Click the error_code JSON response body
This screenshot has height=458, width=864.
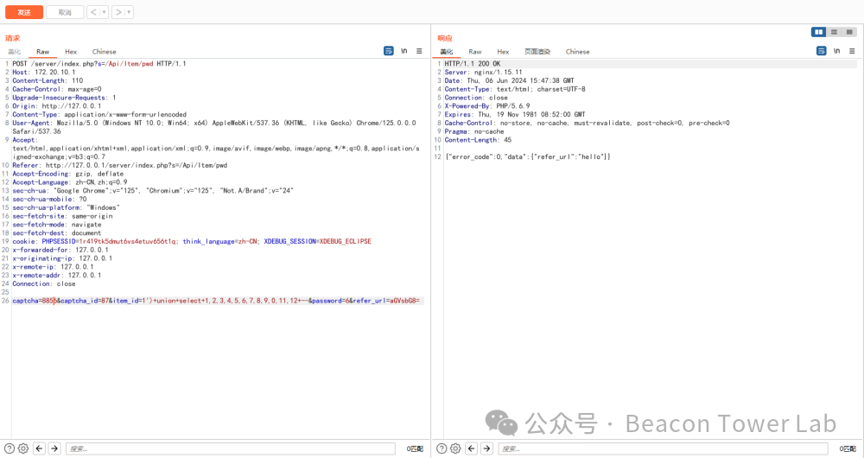coord(527,157)
